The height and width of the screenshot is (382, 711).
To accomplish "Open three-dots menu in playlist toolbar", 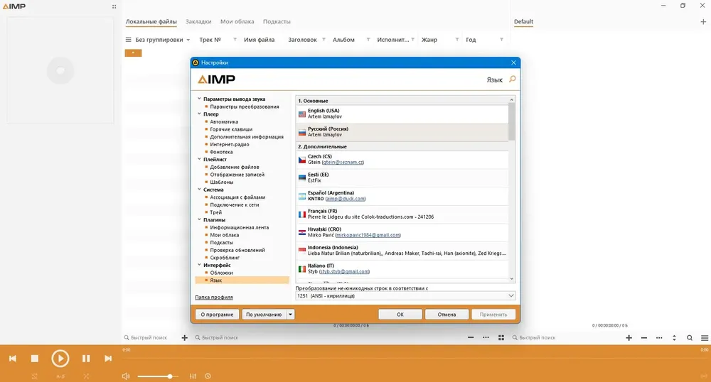I will coord(659,338).
